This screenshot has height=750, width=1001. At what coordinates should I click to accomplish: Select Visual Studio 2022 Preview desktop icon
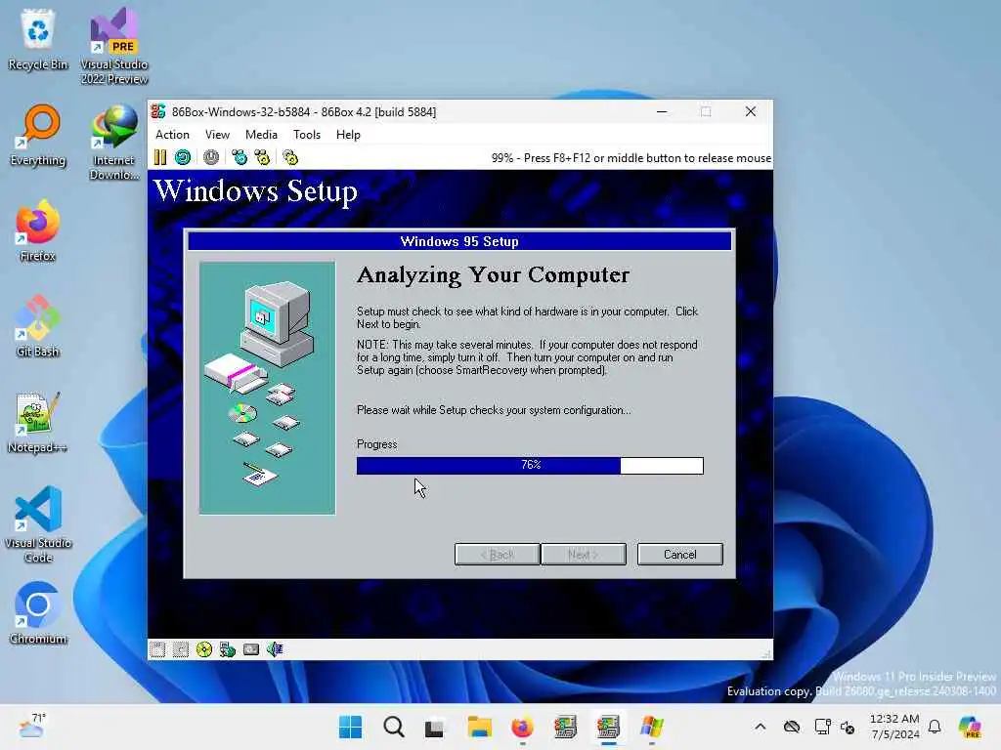pyautogui.click(x=114, y=46)
